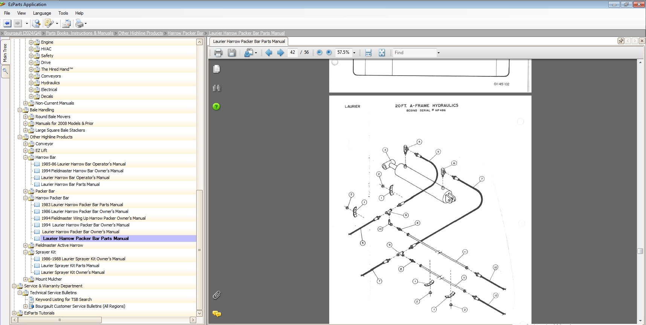Expand the Fieldmaster Active Harrow folder
Viewport: 646px width, 325px height.
click(26, 245)
